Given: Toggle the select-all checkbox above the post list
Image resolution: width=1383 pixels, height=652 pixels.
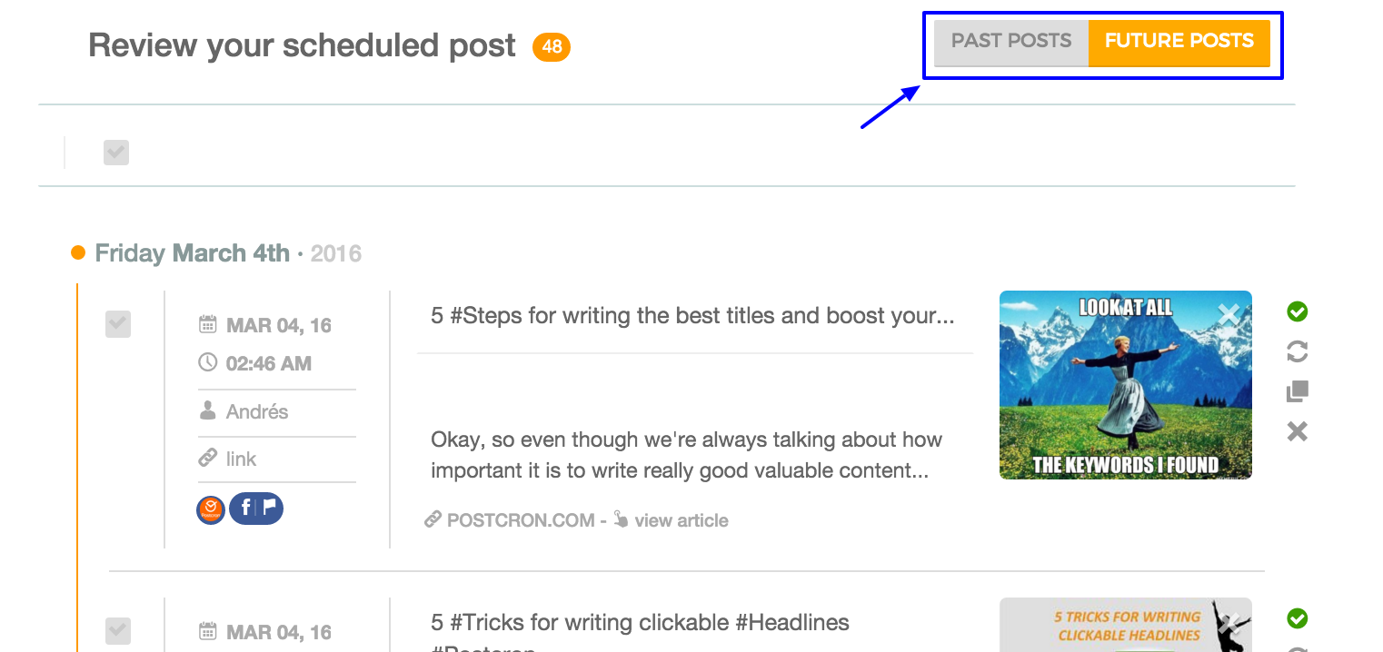Looking at the screenshot, I should [x=116, y=153].
